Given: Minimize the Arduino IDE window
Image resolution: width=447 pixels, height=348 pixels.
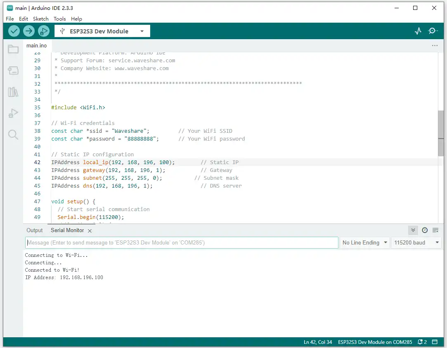Looking at the screenshot, I should pyautogui.click(x=397, y=8).
